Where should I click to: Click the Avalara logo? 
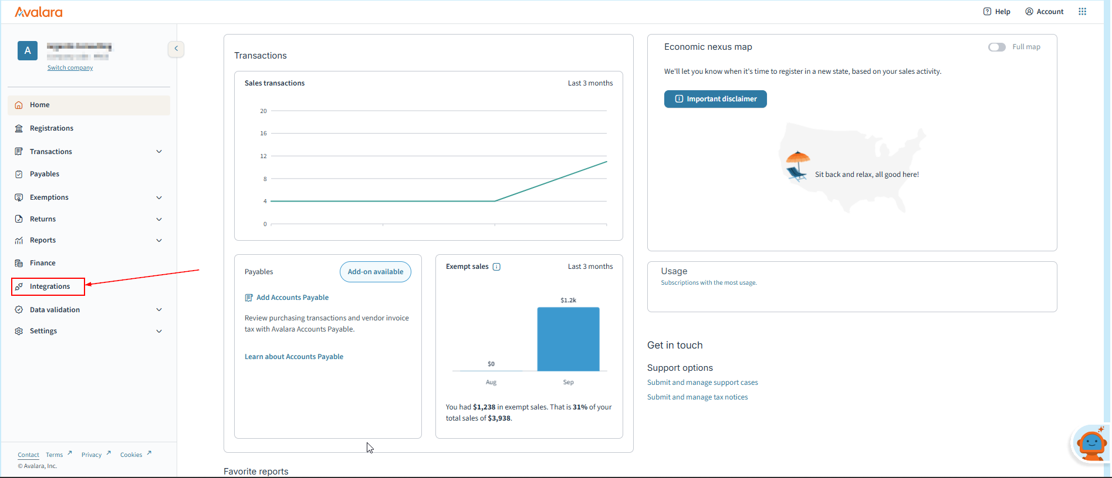click(39, 12)
